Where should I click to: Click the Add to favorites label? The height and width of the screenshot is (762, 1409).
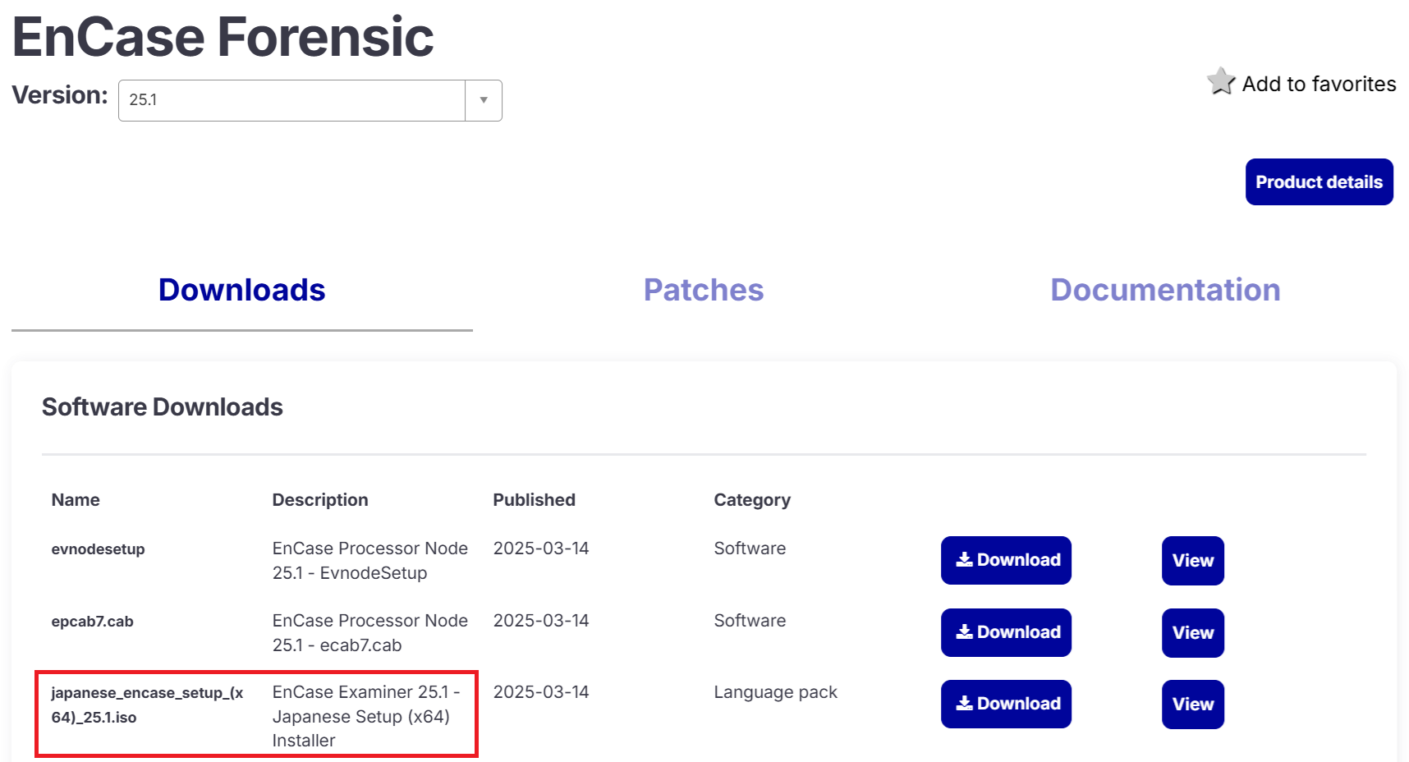click(x=1319, y=84)
